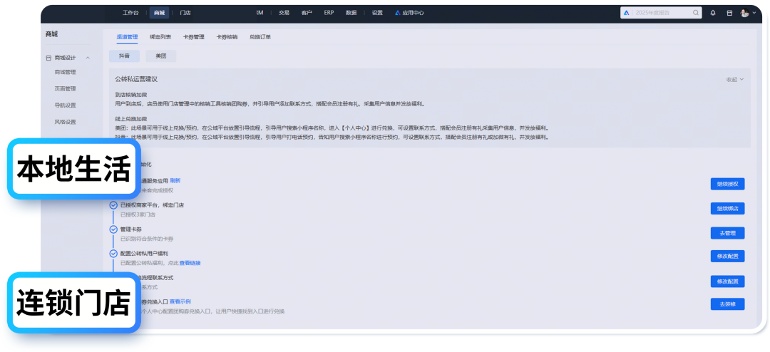Switch to the 绑定列表 tab

point(160,36)
